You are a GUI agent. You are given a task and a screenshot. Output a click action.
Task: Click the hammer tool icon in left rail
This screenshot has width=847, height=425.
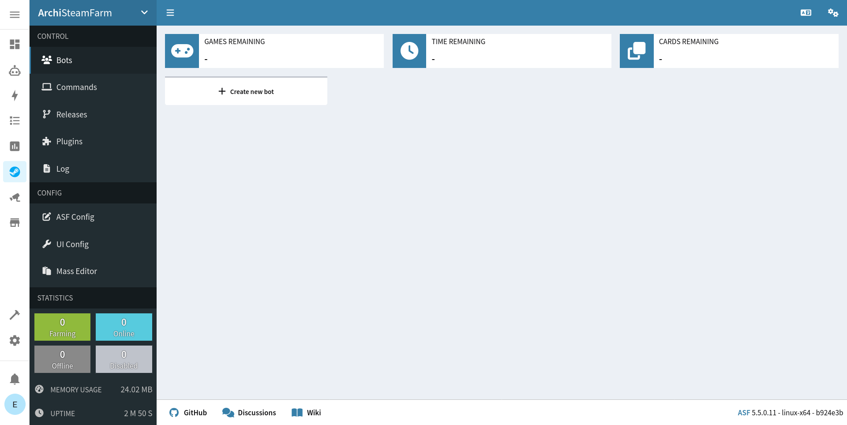click(x=15, y=315)
